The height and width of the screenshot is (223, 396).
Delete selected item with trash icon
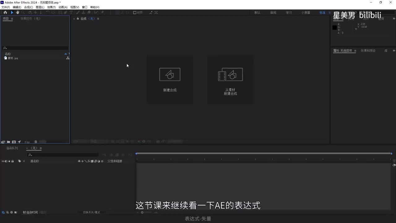click(x=36, y=142)
